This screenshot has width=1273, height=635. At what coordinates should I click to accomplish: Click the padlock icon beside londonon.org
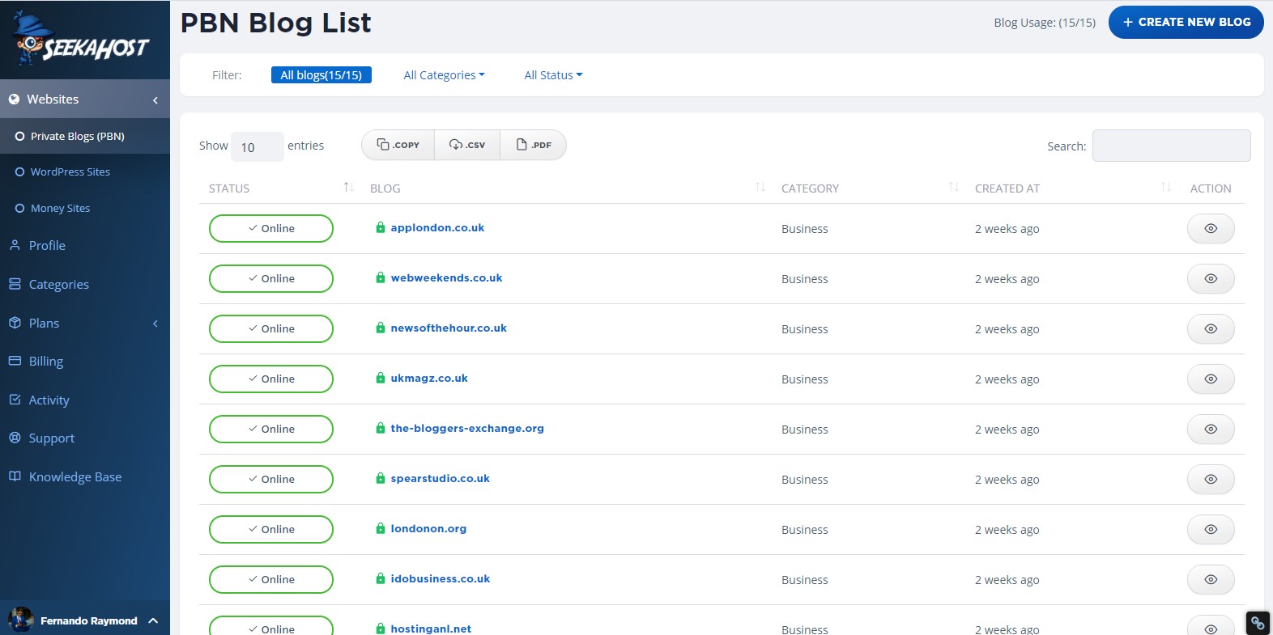pyautogui.click(x=381, y=528)
